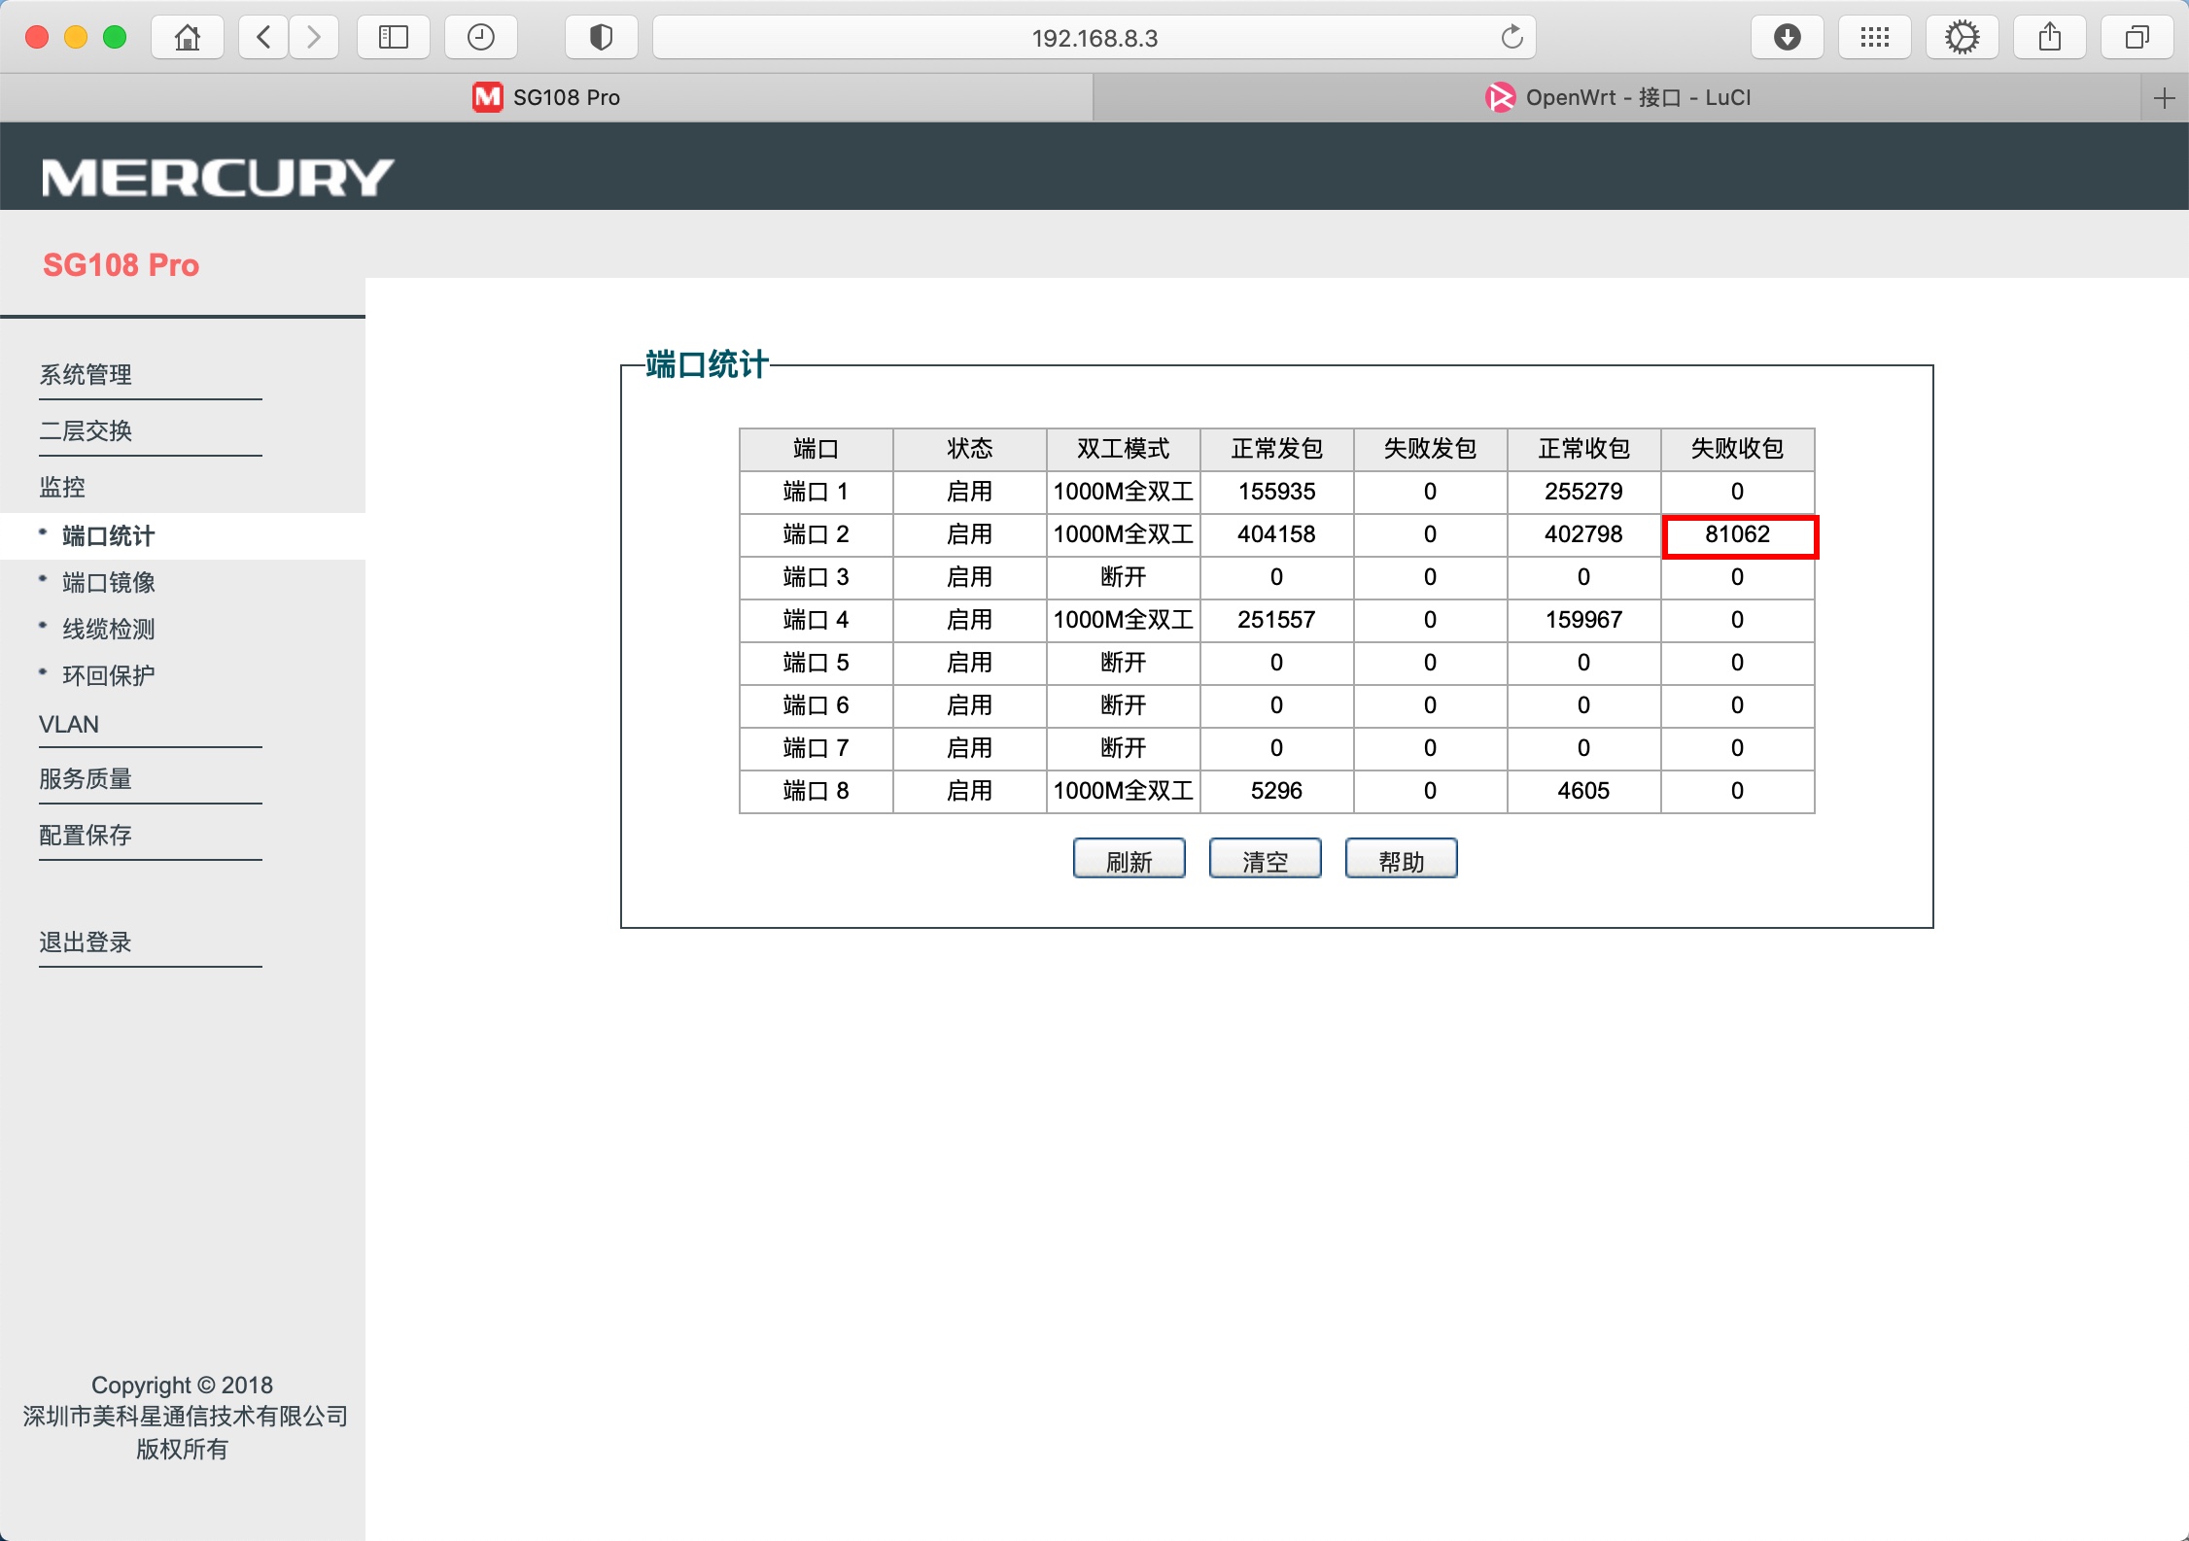Click the 帮助 help button
2189x1541 pixels.
[1401, 858]
